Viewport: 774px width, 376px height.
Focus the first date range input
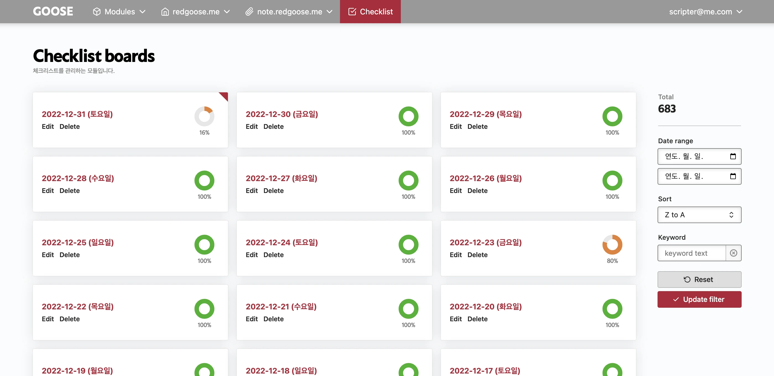(x=699, y=156)
